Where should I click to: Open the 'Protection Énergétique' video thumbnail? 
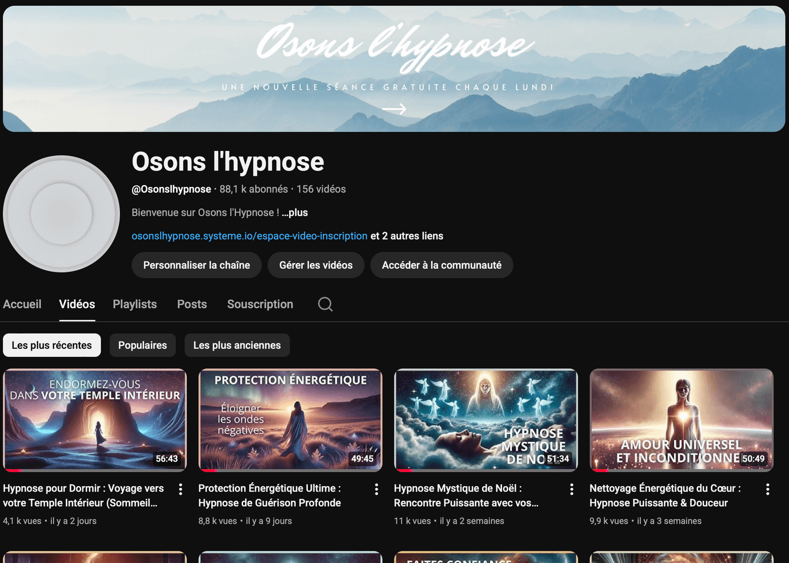[x=290, y=419]
